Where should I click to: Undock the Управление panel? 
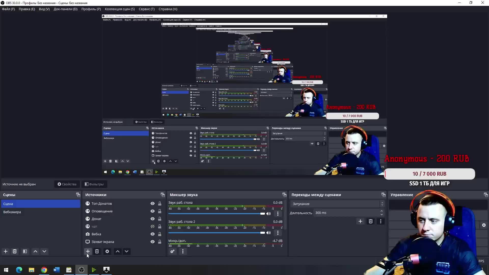(x=486, y=195)
